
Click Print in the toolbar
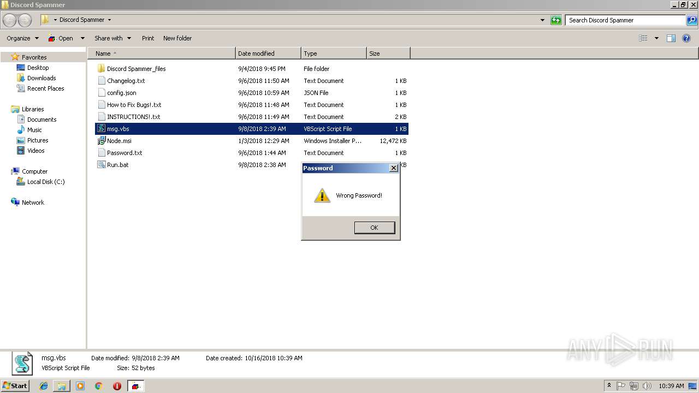click(148, 38)
